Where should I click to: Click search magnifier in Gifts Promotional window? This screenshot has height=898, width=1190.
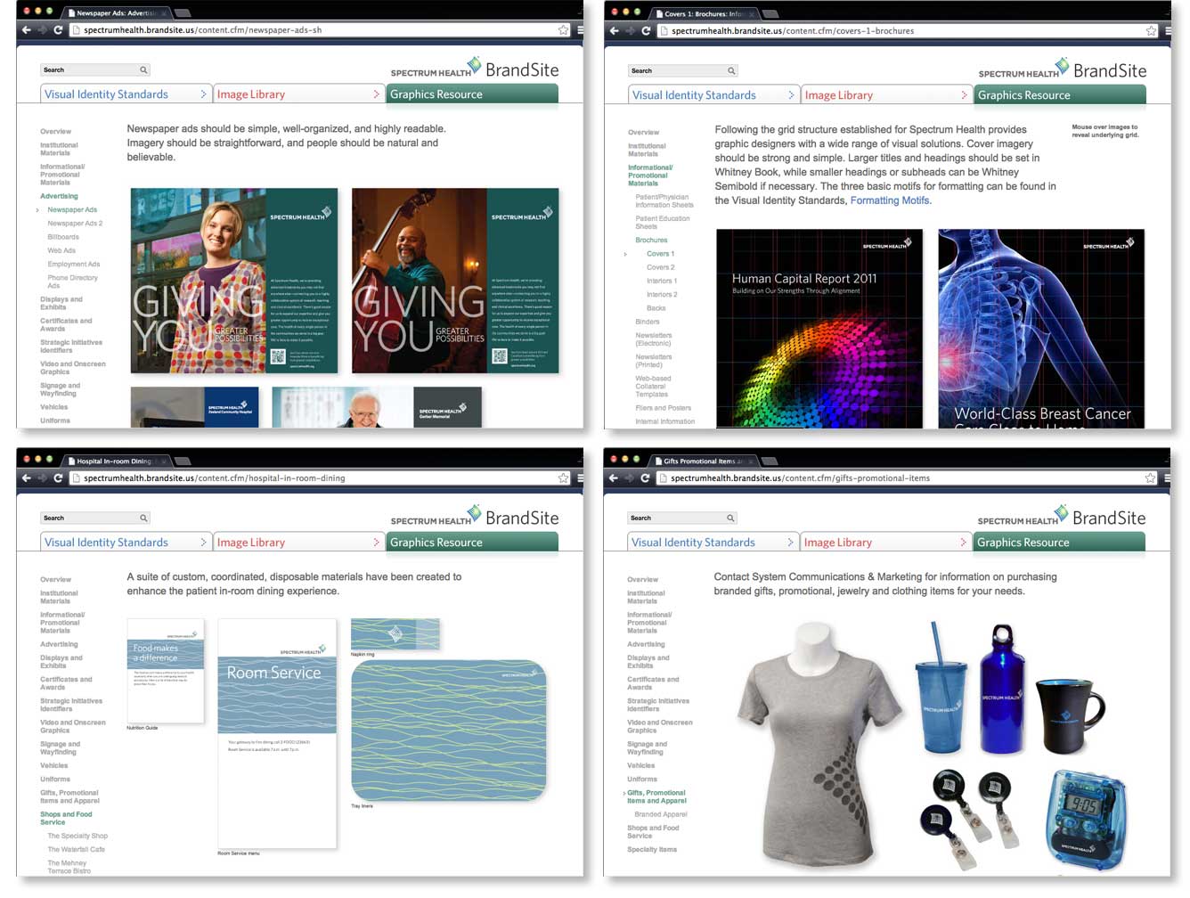729,518
